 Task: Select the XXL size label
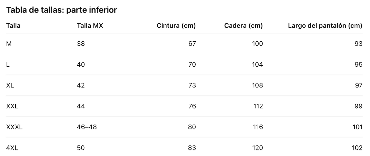[x=12, y=106]
